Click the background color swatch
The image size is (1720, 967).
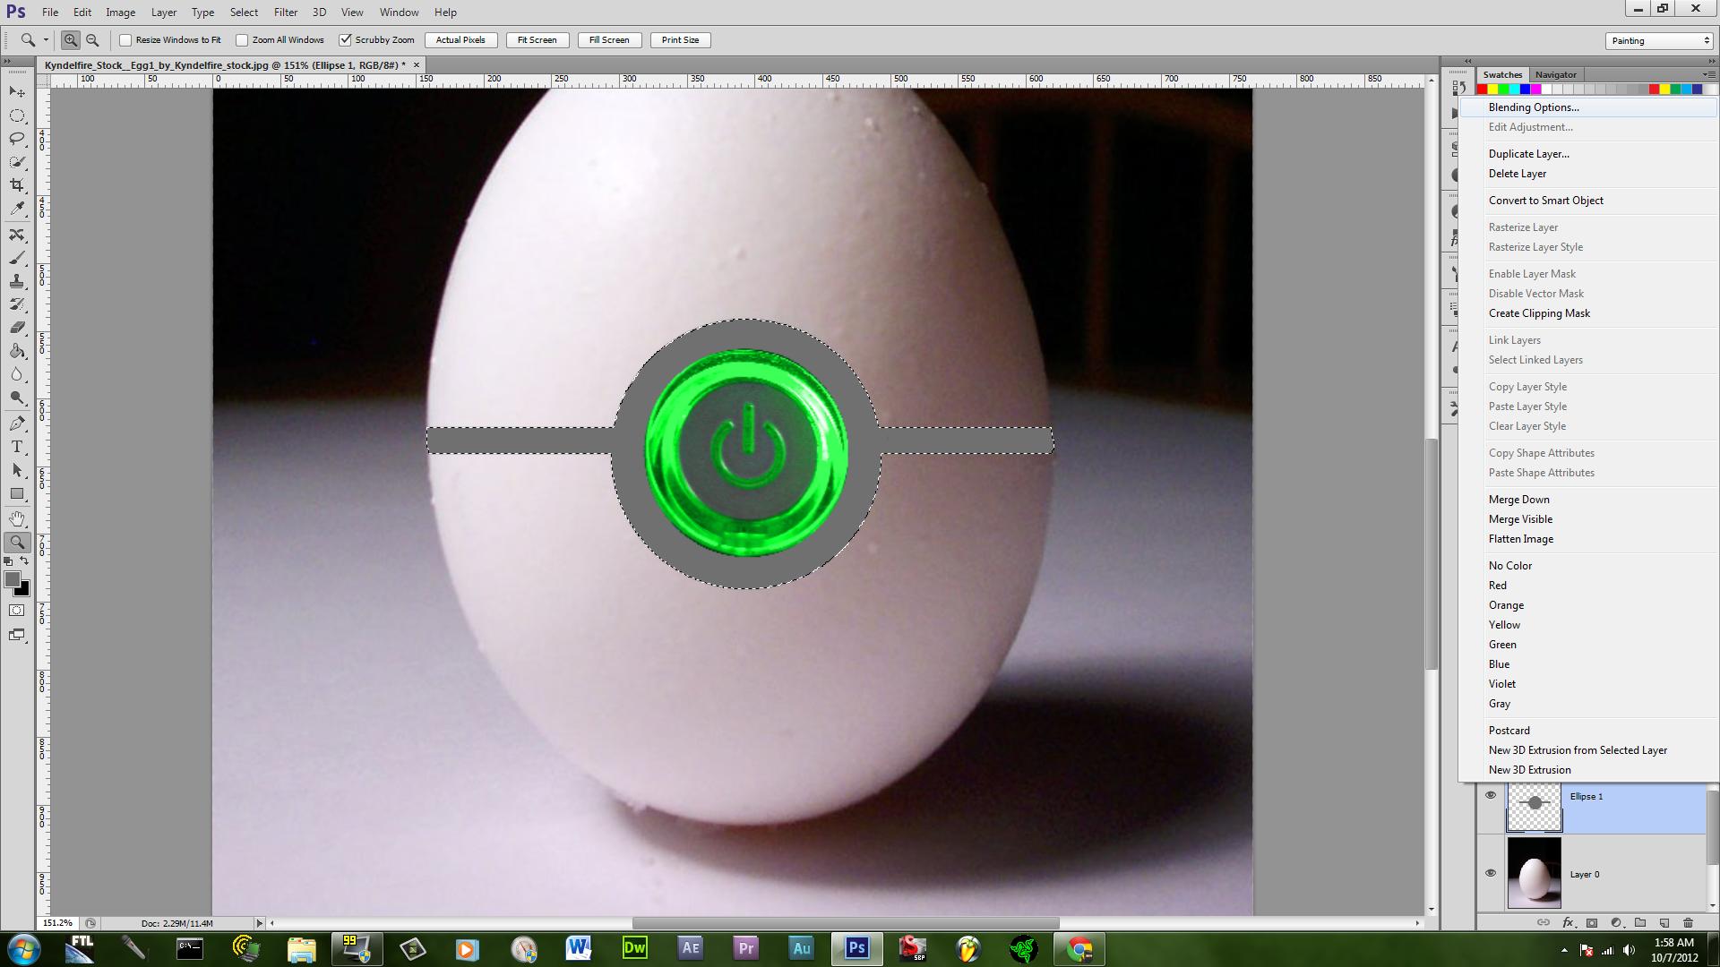[24, 591]
